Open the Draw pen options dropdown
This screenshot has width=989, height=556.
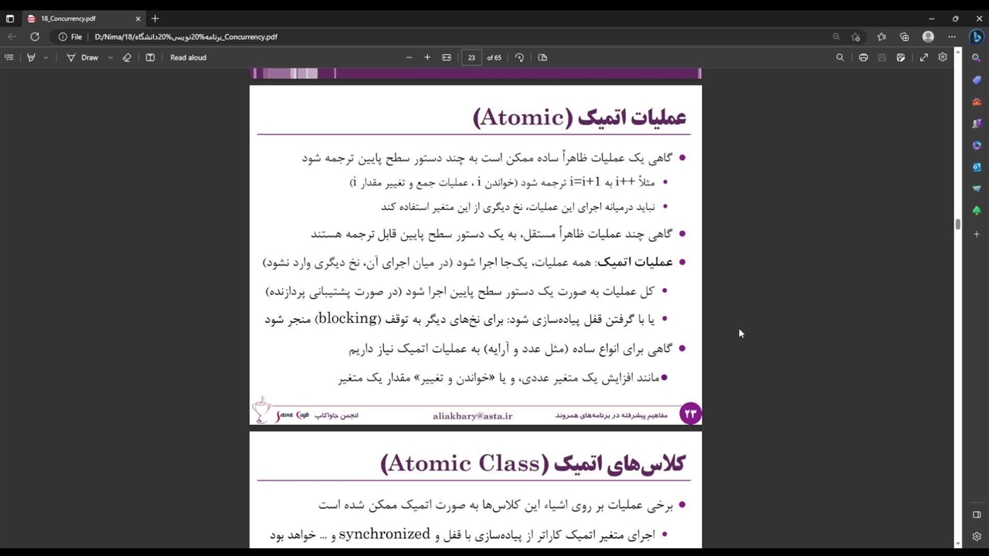click(110, 57)
